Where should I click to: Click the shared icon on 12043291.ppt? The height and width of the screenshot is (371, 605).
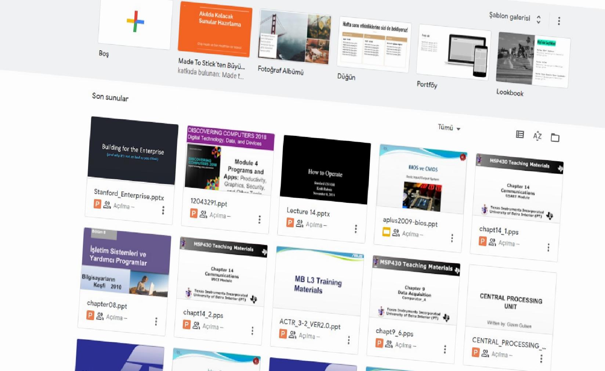pos(203,214)
